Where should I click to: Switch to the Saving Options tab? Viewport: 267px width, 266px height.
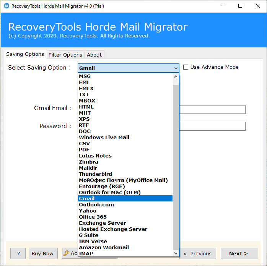(x=25, y=54)
